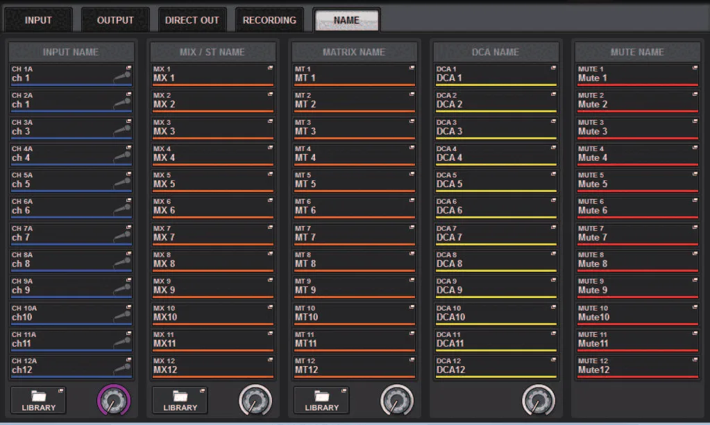Edit the MUTE 5 name field
710x425 pixels.
pyautogui.click(x=638, y=181)
